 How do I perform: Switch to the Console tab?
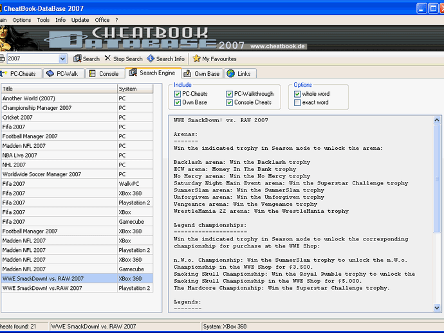click(x=106, y=73)
